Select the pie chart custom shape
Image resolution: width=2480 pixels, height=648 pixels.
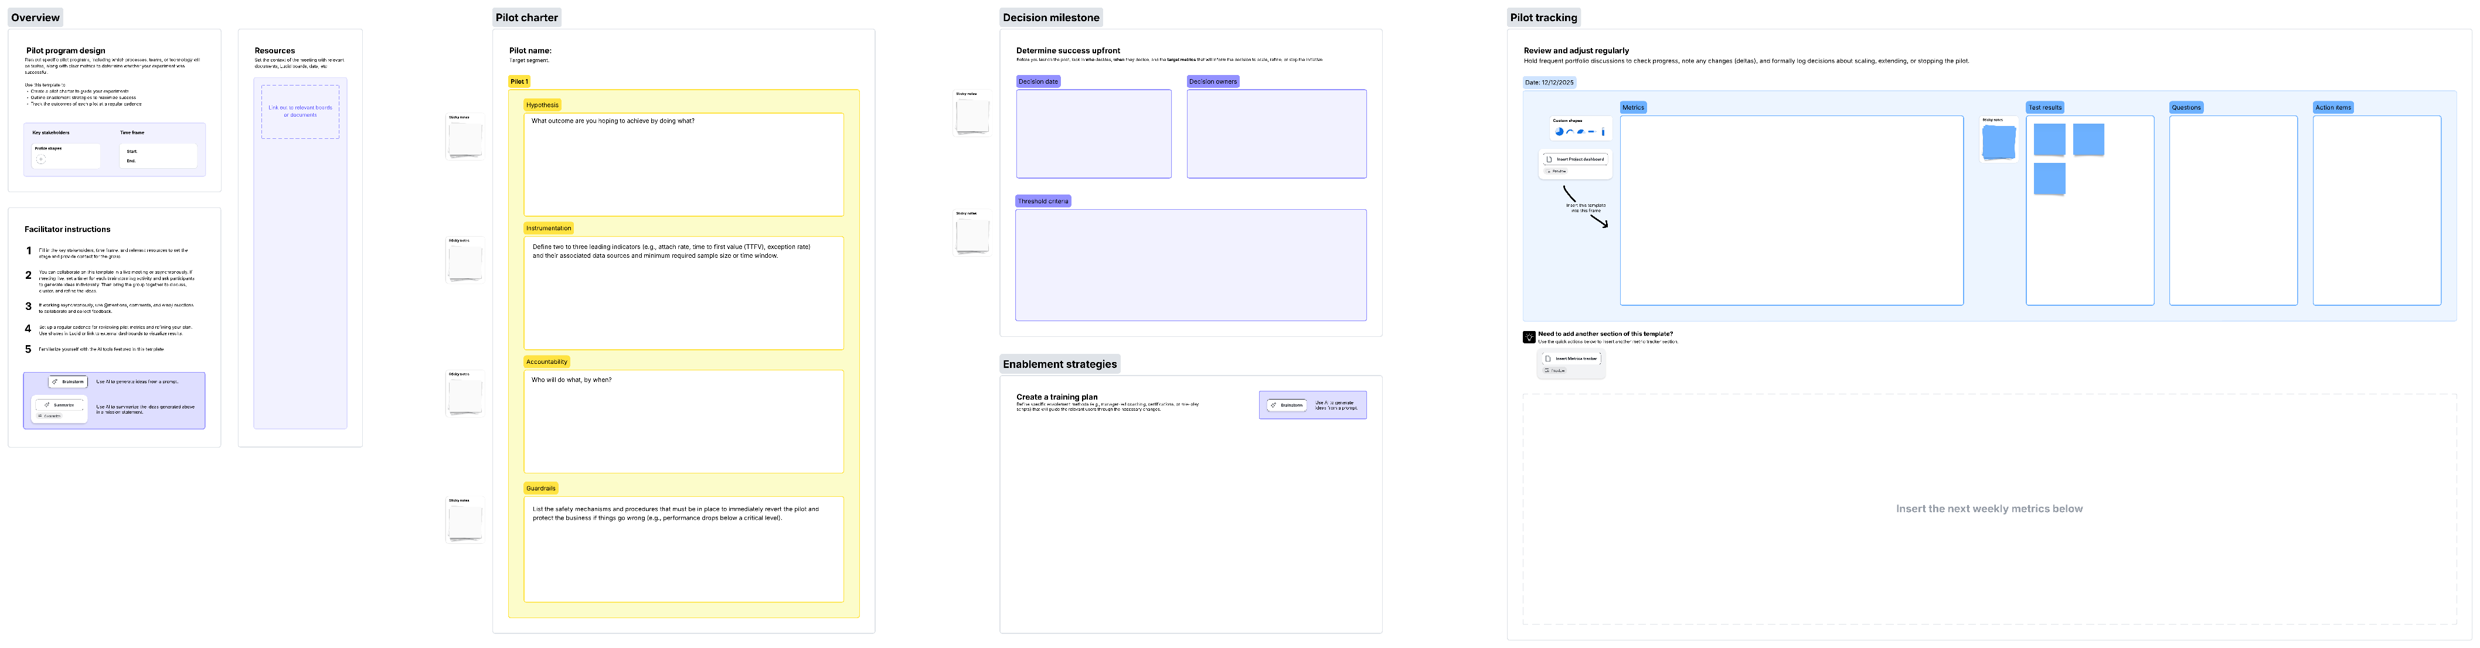click(1560, 132)
